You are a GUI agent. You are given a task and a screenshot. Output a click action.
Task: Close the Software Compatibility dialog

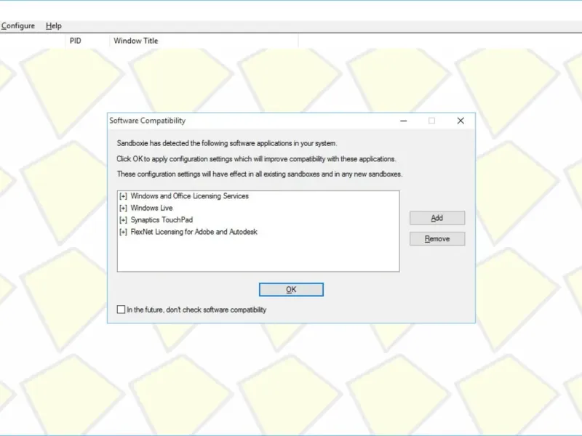[461, 121]
